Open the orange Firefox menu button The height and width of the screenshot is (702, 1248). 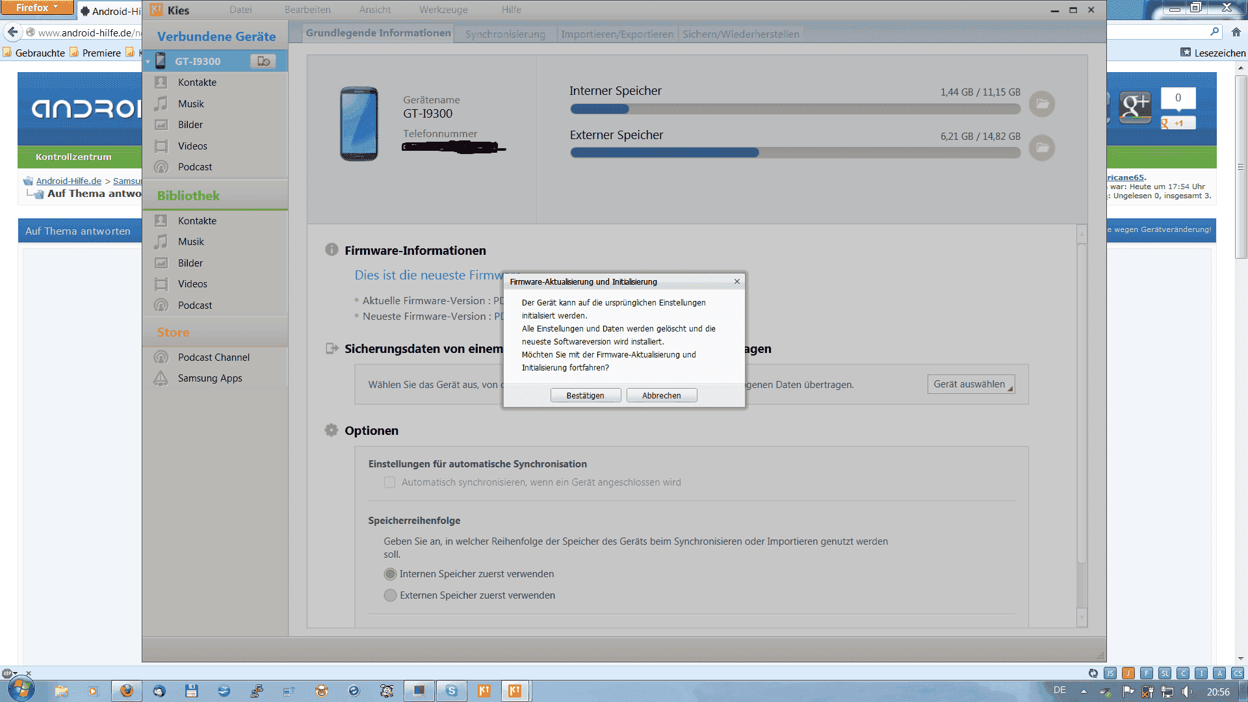point(36,8)
